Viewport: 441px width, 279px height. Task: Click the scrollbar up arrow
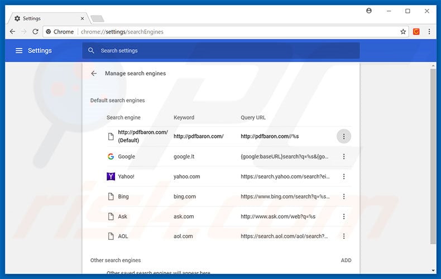(433, 66)
